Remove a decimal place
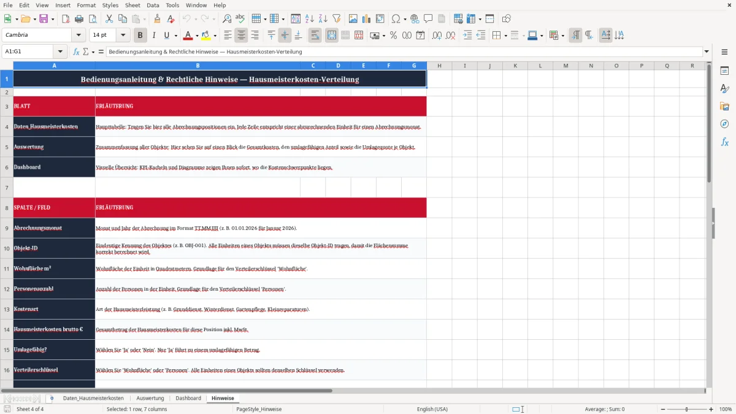This screenshot has height=414, width=736. coord(451,36)
